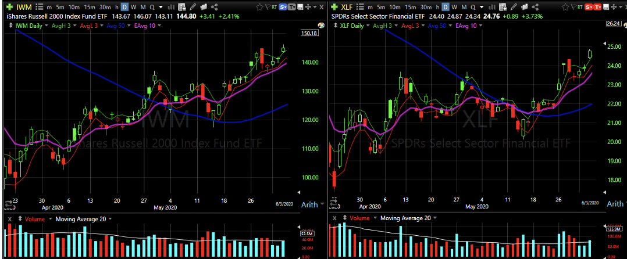Click the AvgL 3 label in IWM chart
Viewport: 627px width, 259px height.
tap(89, 26)
